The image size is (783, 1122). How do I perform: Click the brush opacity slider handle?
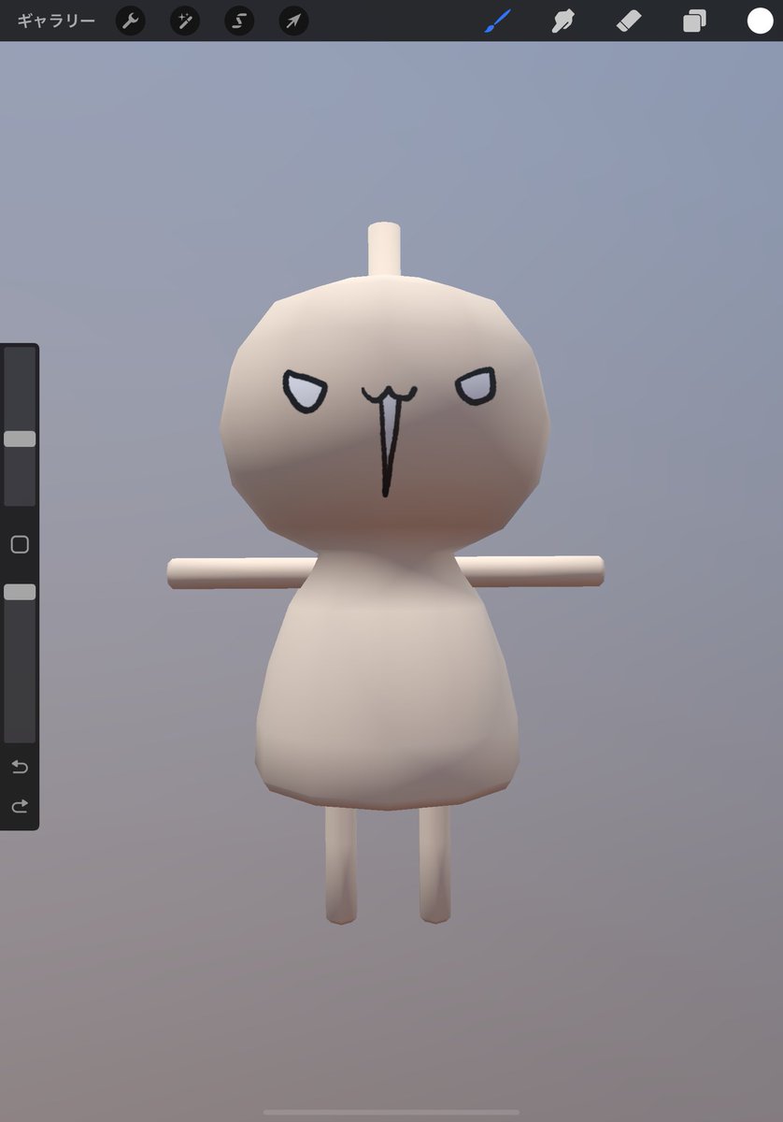tap(20, 592)
